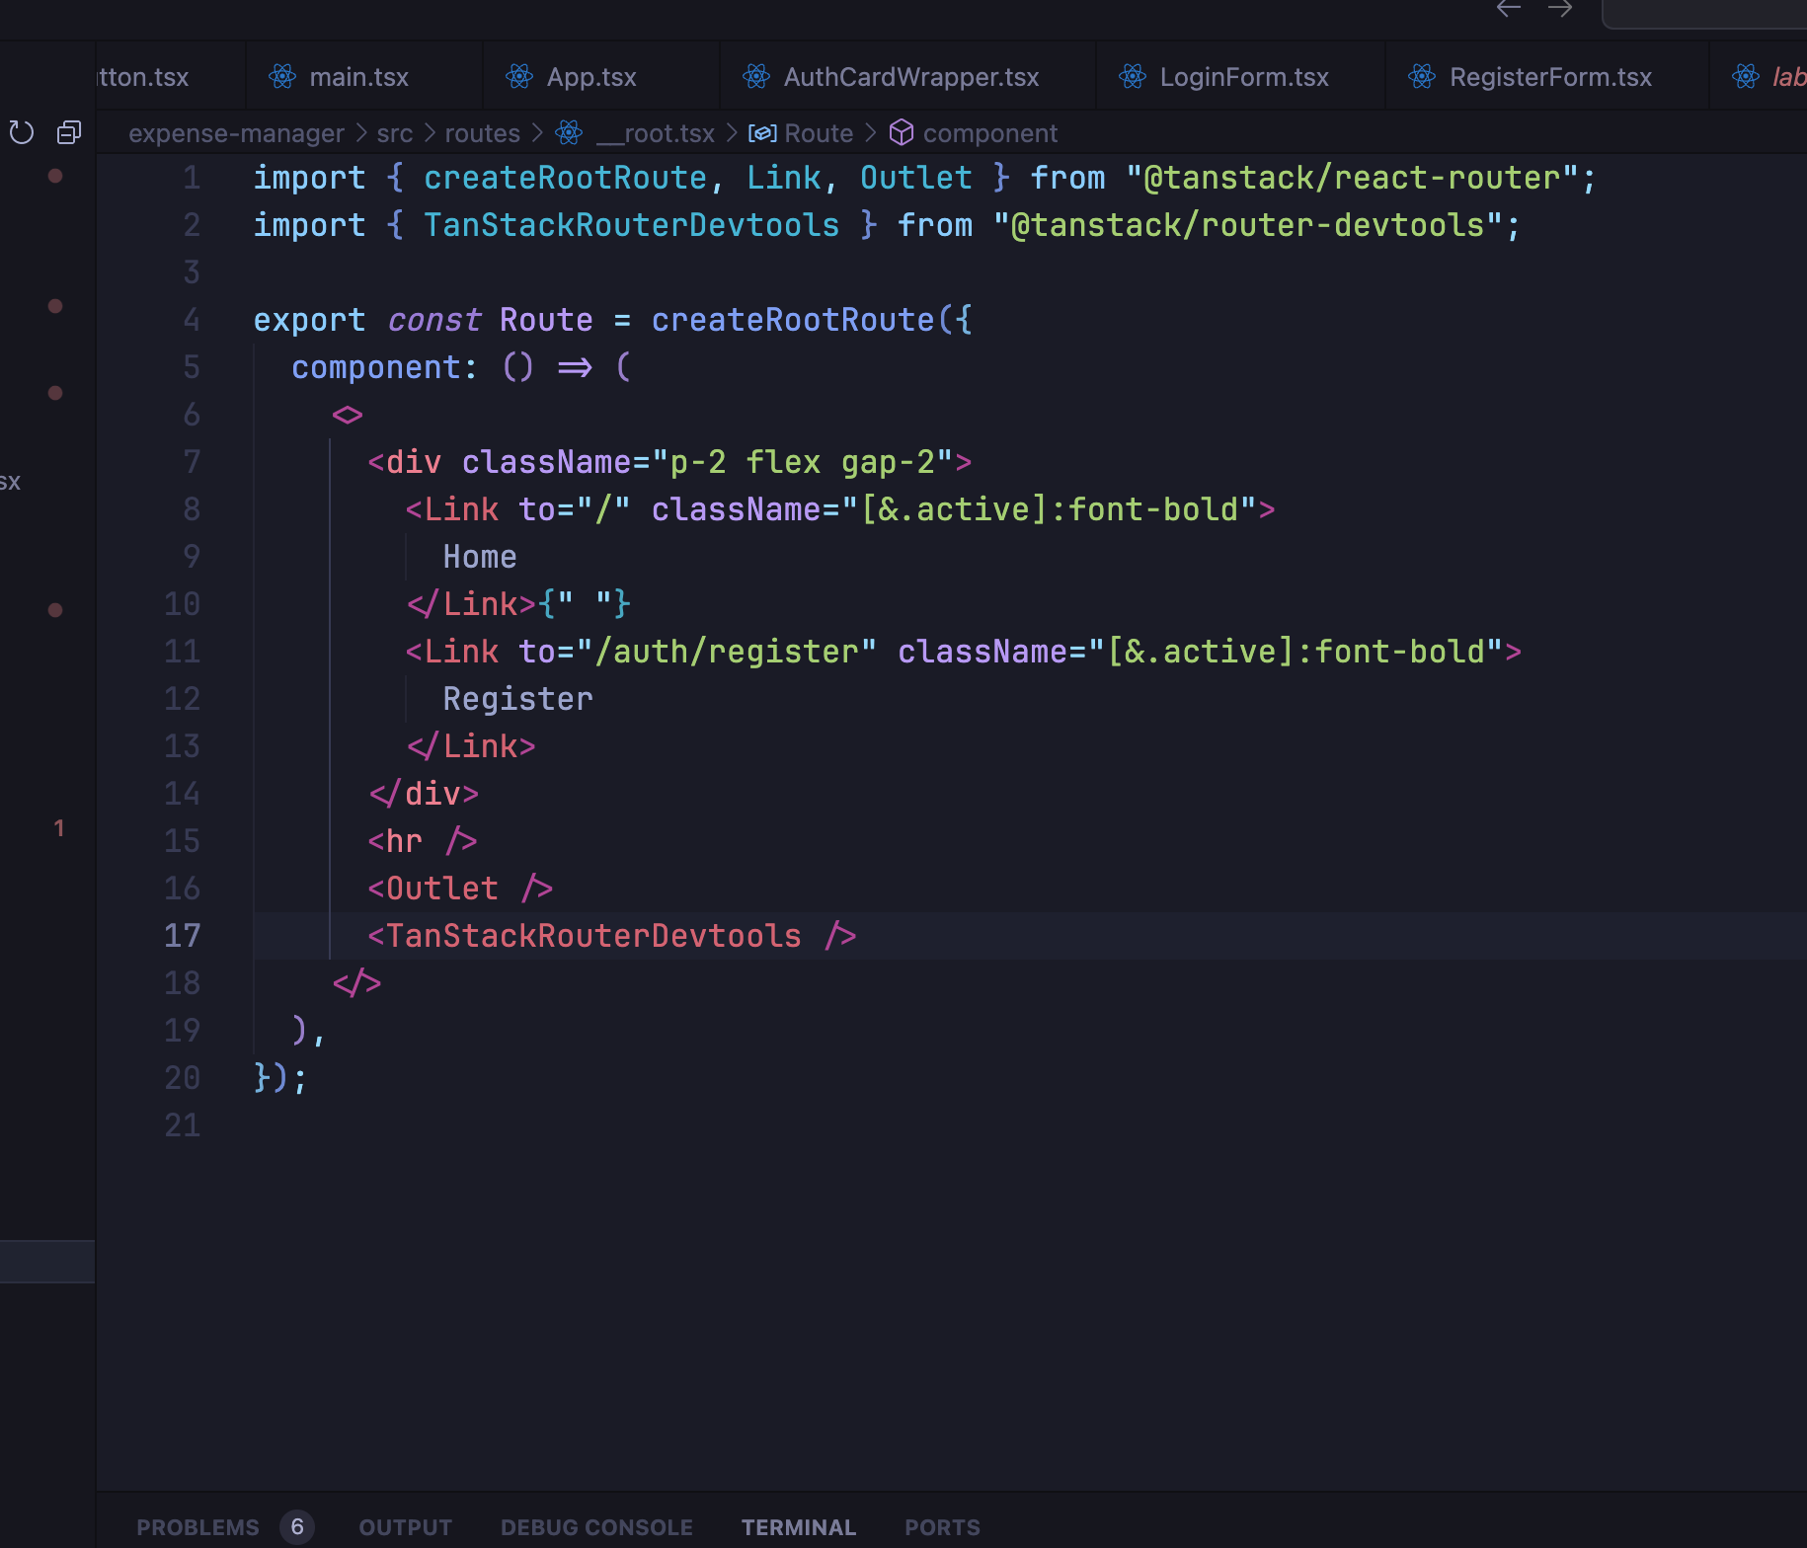Image resolution: width=1807 pixels, height=1548 pixels.
Task: Click the TanStackRouterDevtools import on line 2
Action: (x=632, y=225)
